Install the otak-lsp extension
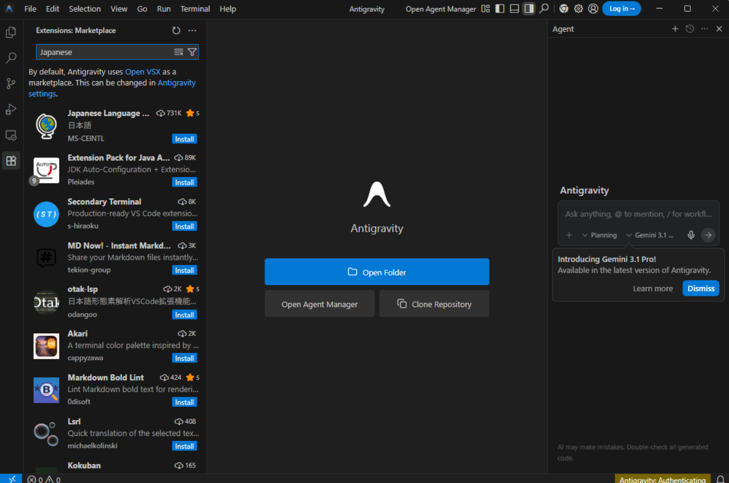Screen dimensions: 729x483 184,315
